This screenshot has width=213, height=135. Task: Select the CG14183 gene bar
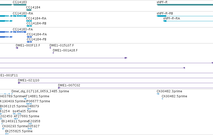(x=20, y=5)
